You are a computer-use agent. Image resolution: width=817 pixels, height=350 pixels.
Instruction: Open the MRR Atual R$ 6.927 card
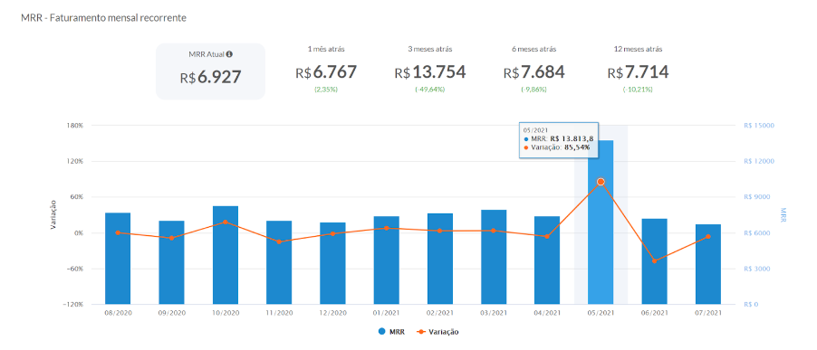[x=210, y=71]
